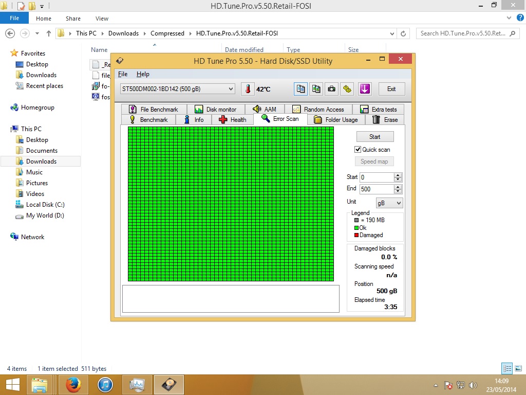Image resolution: width=526 pixels, height=395 pixels.
Task: Click the Exit button
Action: coord(391,89)
